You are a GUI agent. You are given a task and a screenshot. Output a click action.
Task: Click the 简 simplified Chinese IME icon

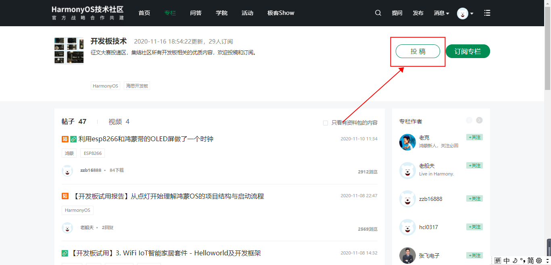click(x=530, y=261)
